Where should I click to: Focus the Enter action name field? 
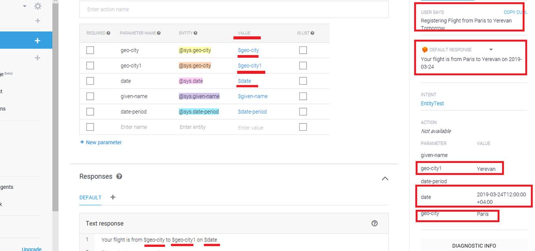click(x=234, y=9)
